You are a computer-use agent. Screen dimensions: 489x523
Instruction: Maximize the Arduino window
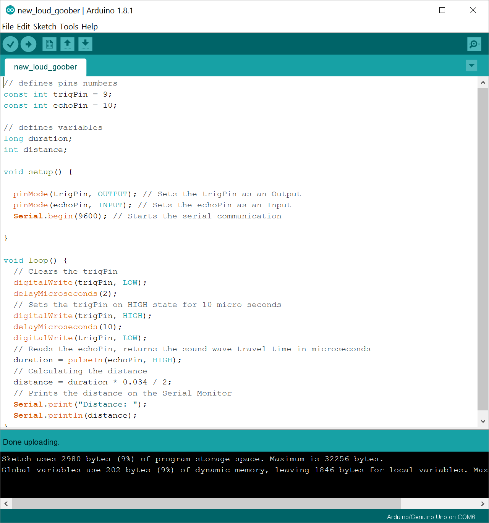tap(442, 10)
